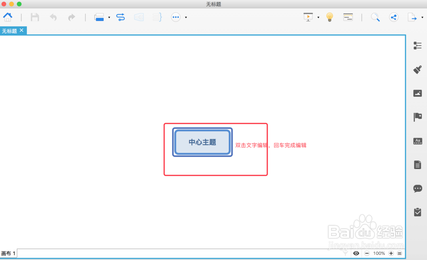
Task: Open the style paintbrush panel
Action: click(417, 69)
